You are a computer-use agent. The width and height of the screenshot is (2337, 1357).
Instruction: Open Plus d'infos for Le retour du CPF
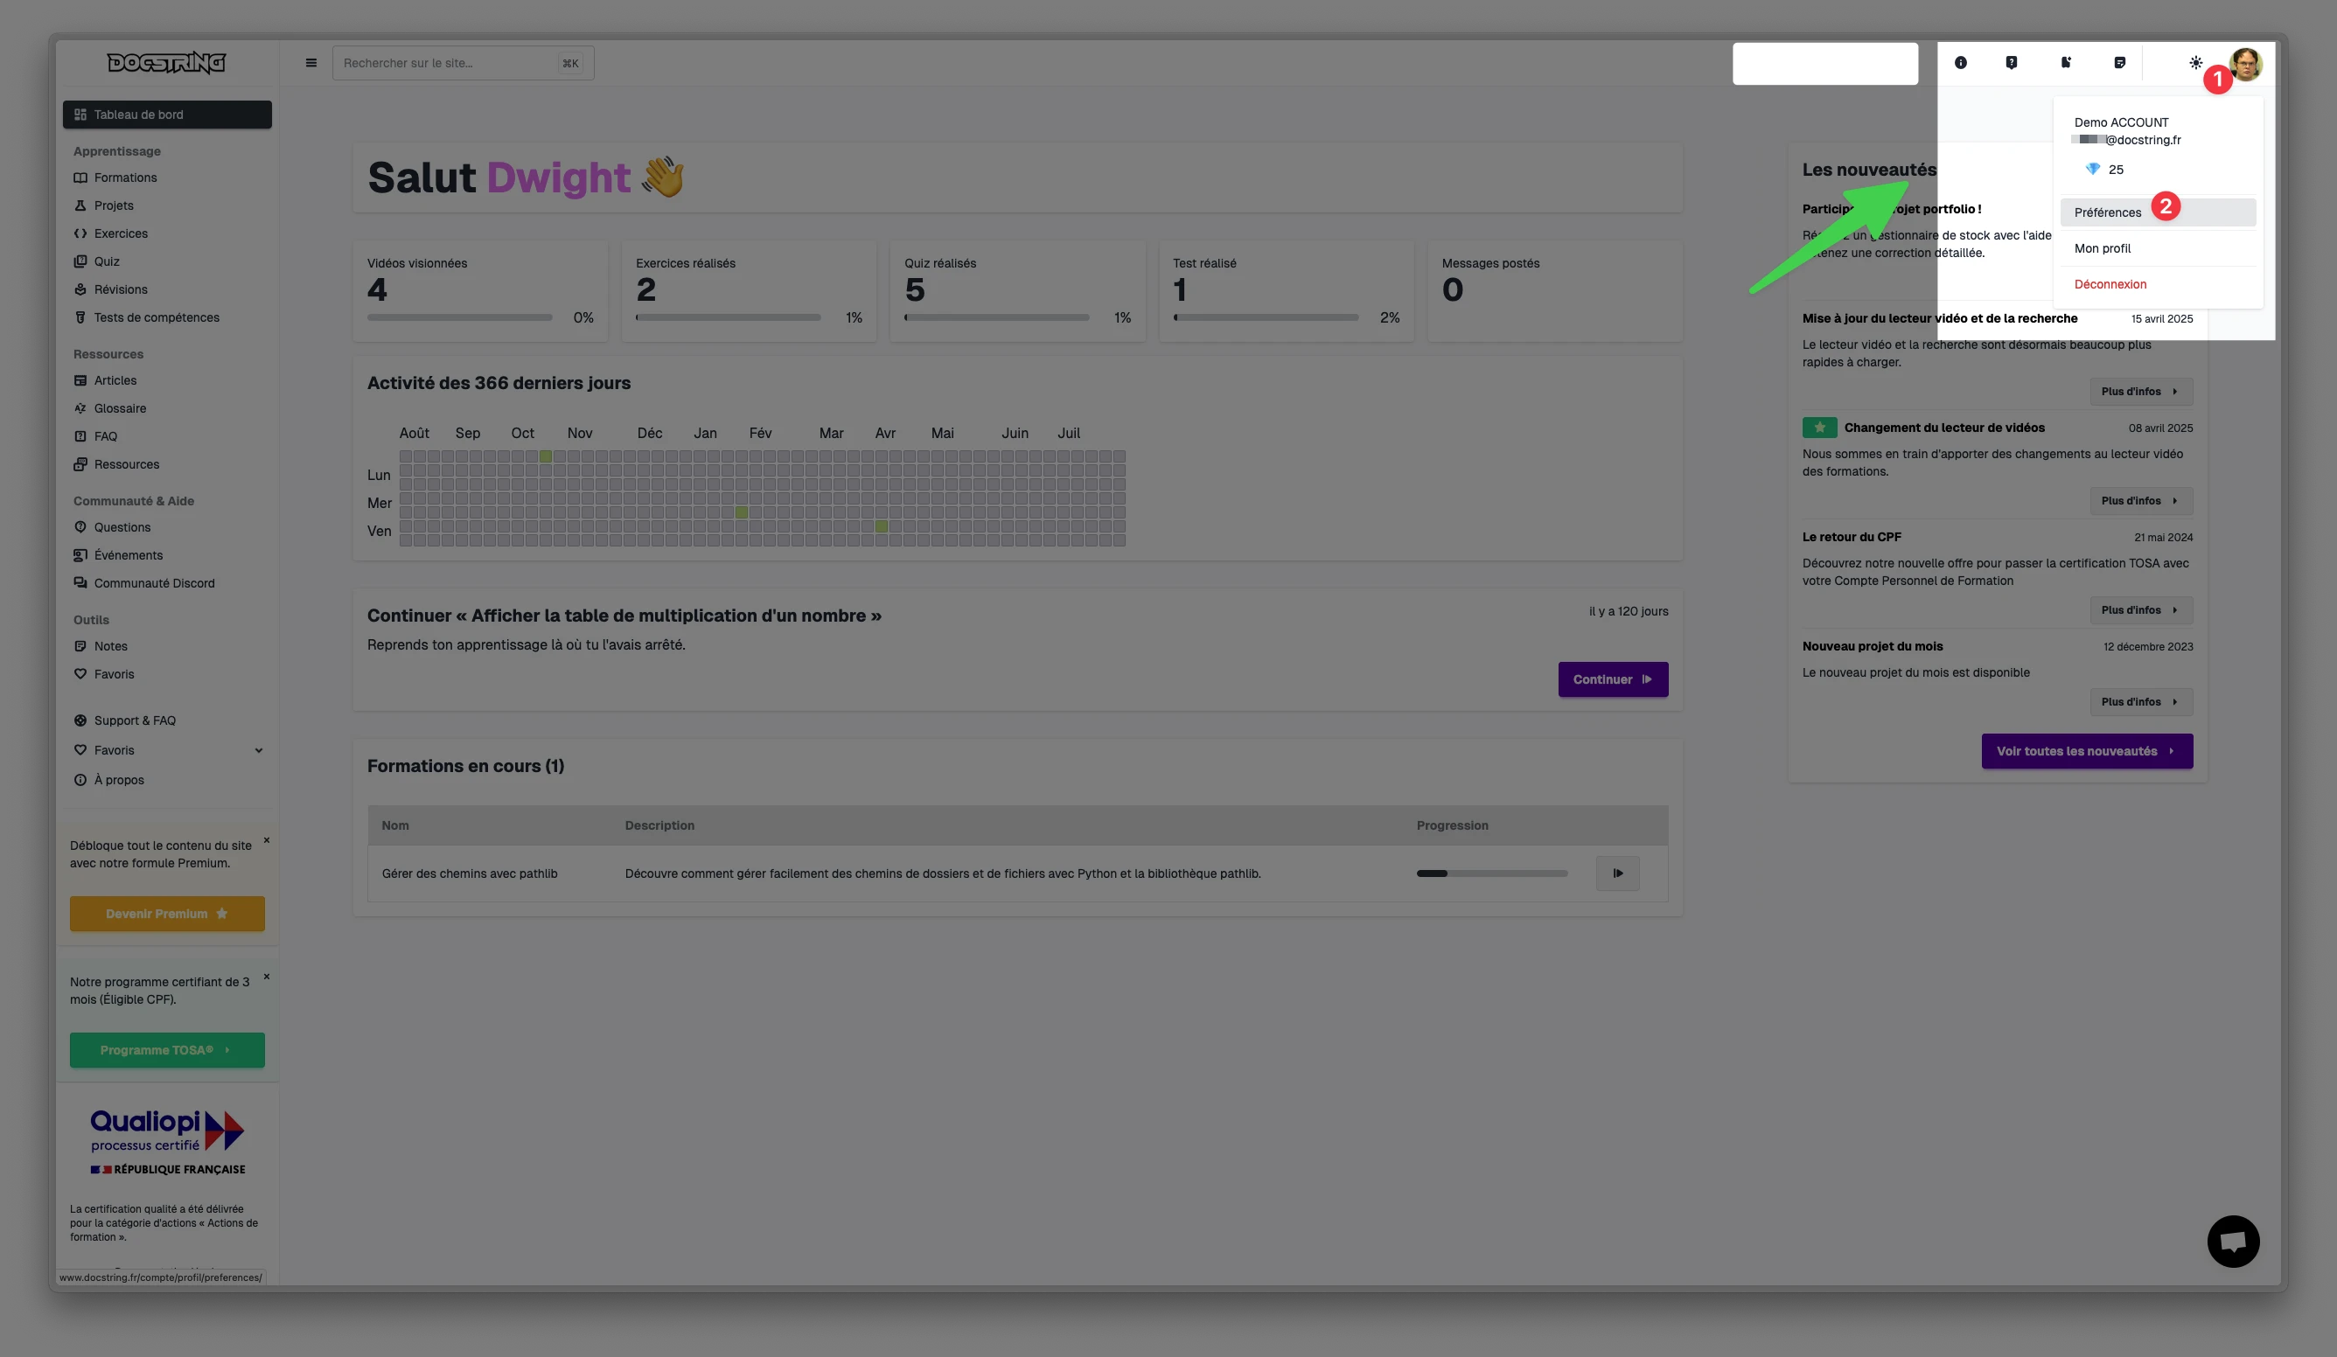pos(2140,610)
